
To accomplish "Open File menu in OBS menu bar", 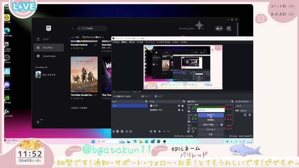I will pos(116,42).
